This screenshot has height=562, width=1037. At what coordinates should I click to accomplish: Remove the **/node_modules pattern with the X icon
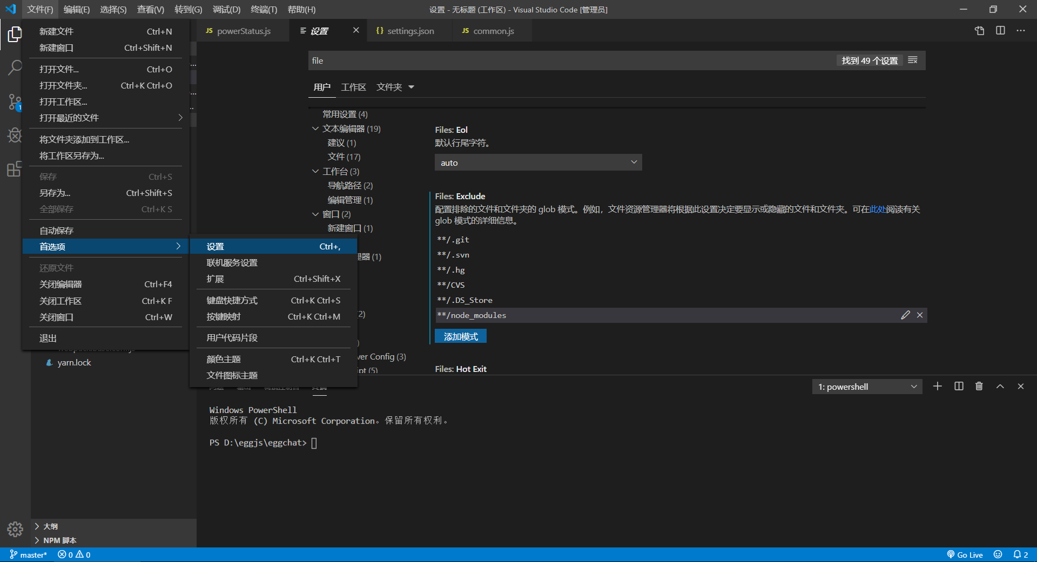tap(920, 315)
